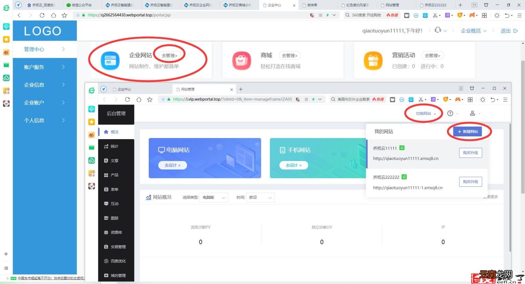Click the 退出 logout link in portal header
525x284 pixels.
(509, 31)
